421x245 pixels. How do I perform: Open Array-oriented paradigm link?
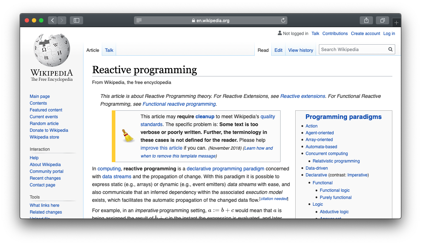click(x=319, y=140)
